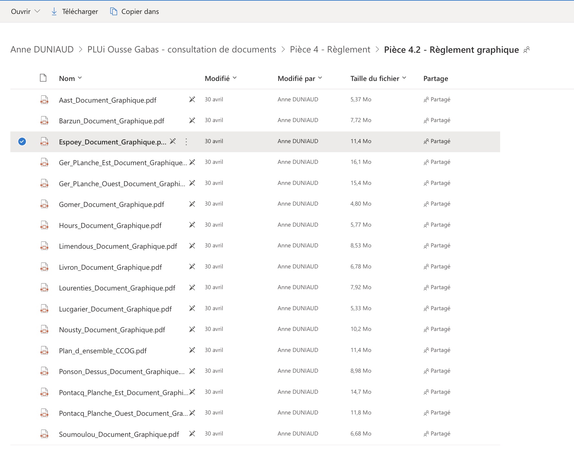The height and width of the screenshot is (465, 574).
Task: Click Partagé status for Aast_Document_Graphique.pdf
Action: coord(437,99)
